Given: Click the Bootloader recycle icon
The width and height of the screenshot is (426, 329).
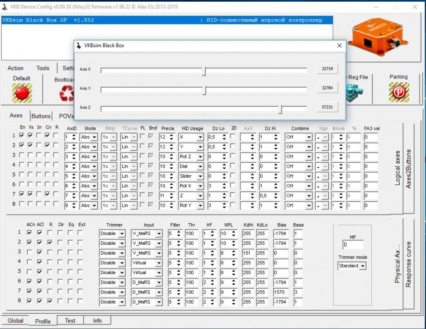Looking at the screenshot, I should pos(67,93).
